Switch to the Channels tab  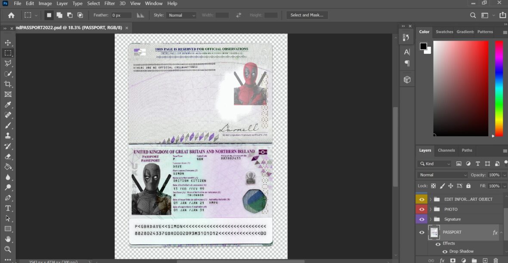coord(446,150)
